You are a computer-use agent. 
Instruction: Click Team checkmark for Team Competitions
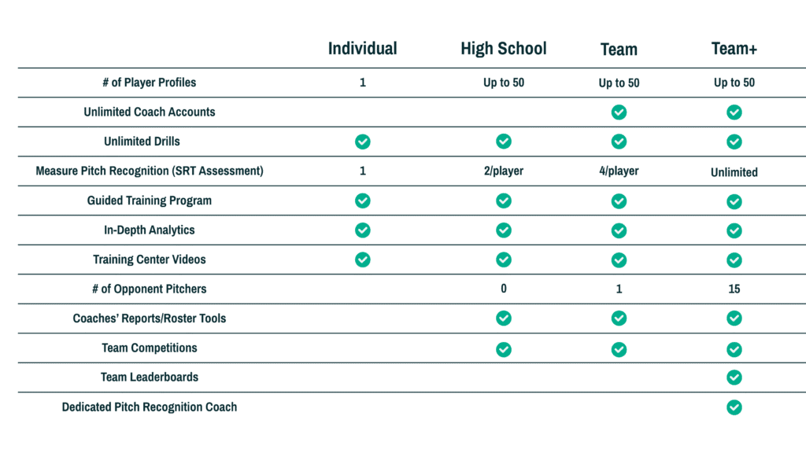[x=619, y=350]
